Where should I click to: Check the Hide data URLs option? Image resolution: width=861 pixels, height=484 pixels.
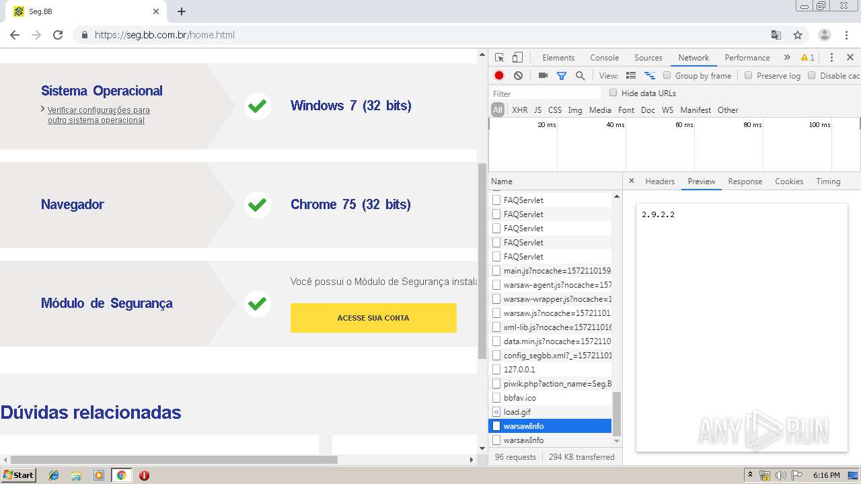(613, 93)
